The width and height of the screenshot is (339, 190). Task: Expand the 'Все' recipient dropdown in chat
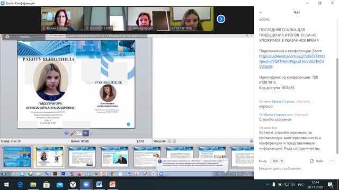pos(278,161)
